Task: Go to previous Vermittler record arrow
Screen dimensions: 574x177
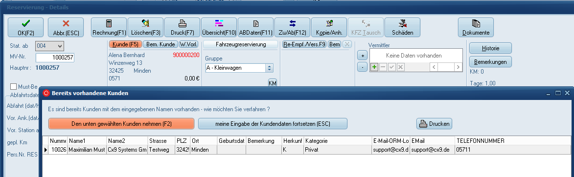Action: pyautogui.click(x=434, y=67)
